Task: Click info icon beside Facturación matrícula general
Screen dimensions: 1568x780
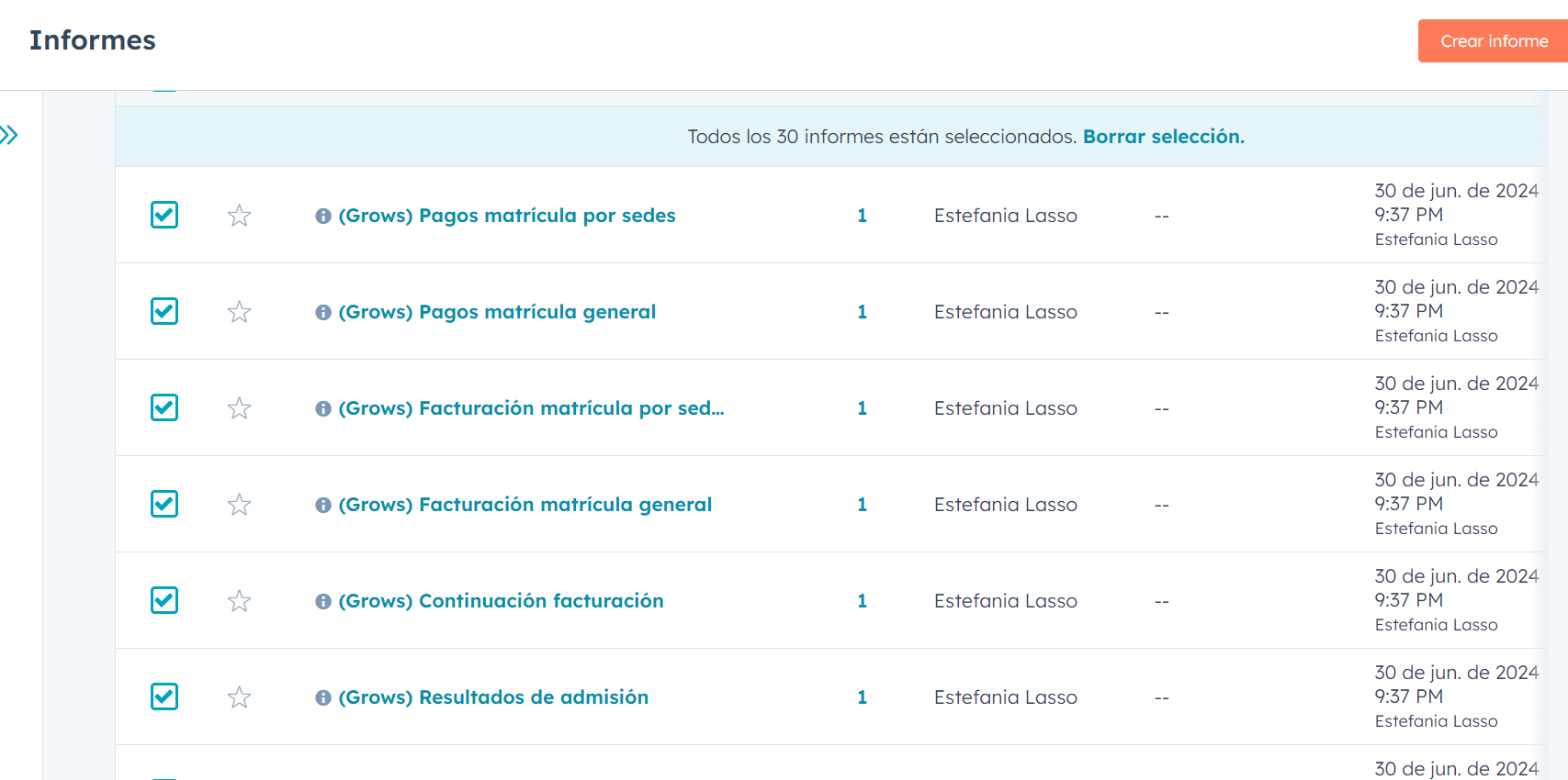Action: click(323, 506)
